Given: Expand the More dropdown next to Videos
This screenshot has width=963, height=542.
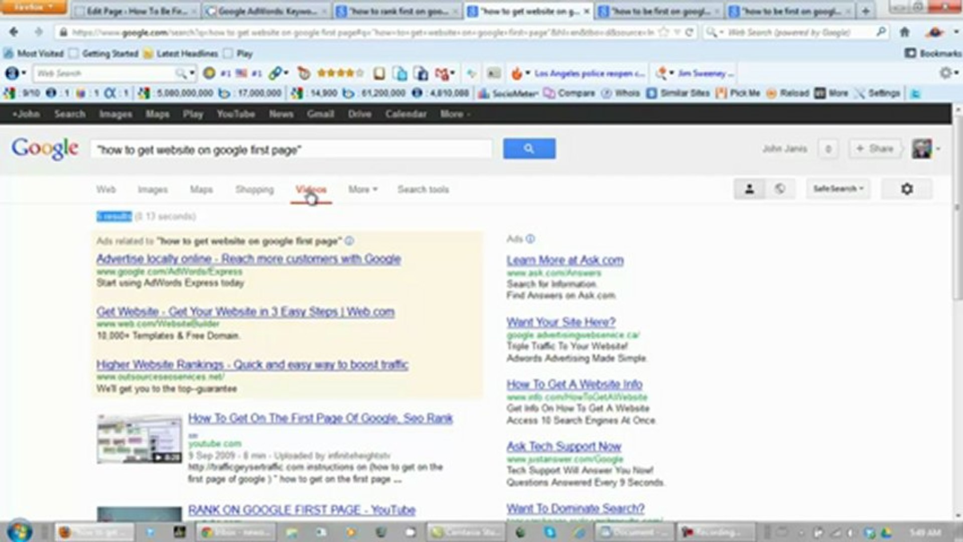Looking at the screenshot, I should click(363, 190).
